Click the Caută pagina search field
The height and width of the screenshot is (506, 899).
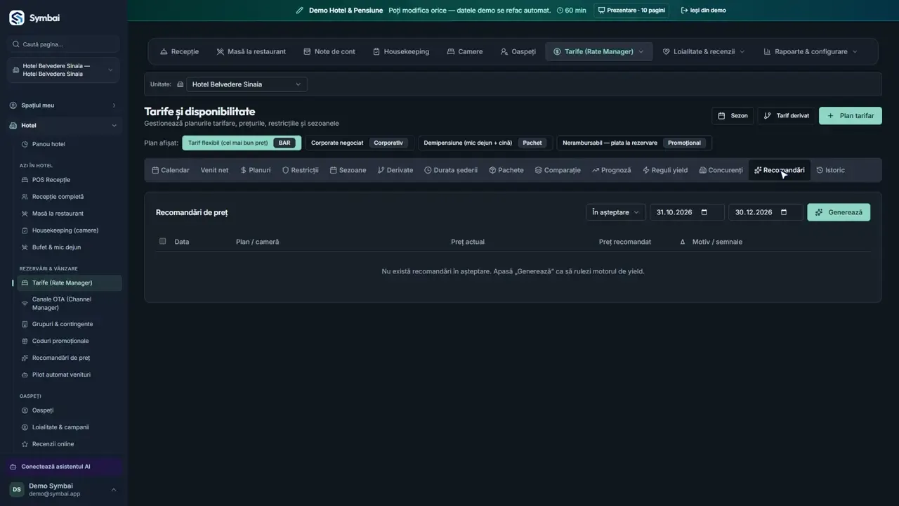pos(63,44)
